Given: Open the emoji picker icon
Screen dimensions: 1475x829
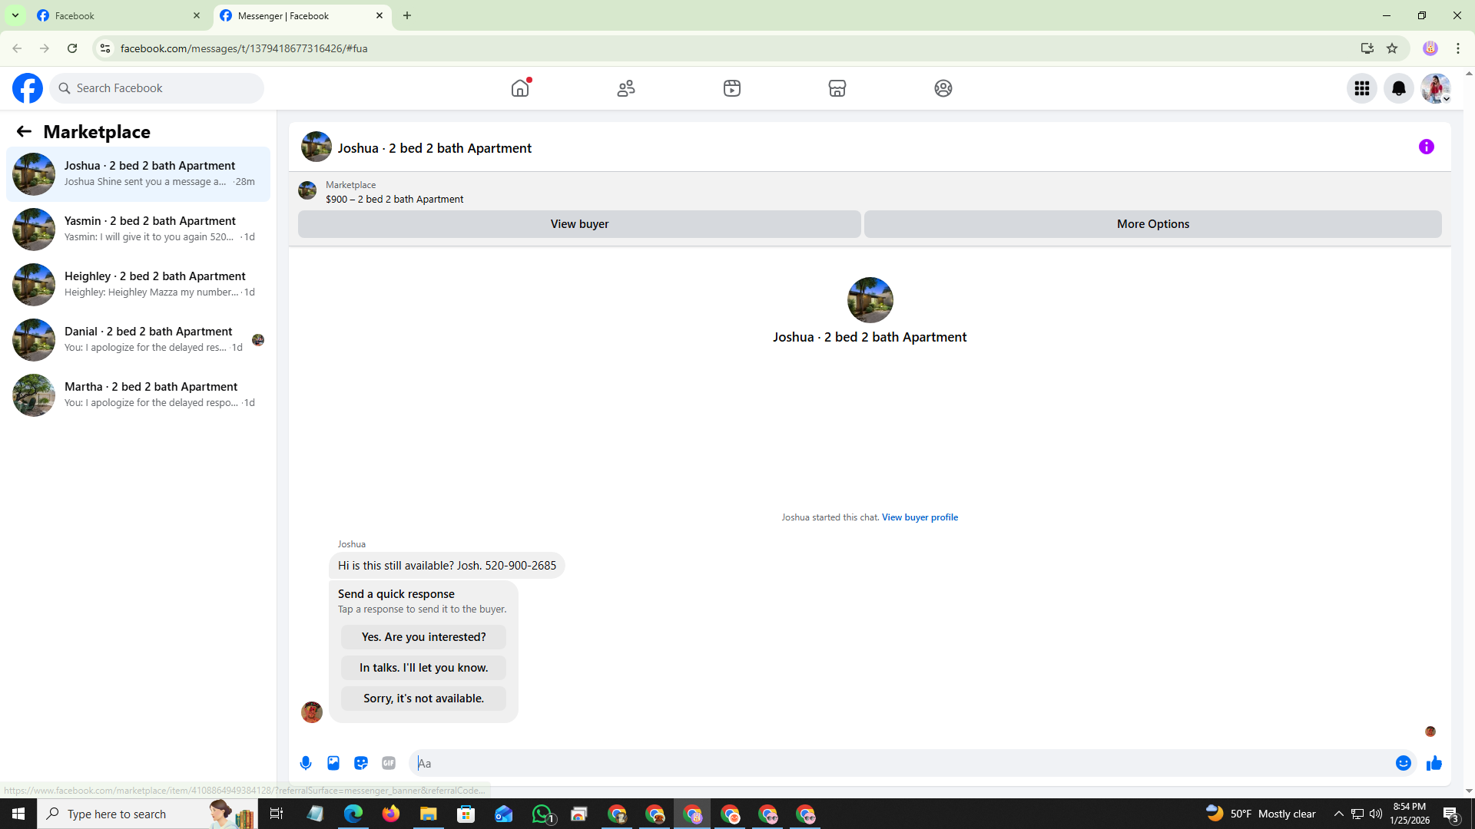Looking at the screenshot, I should (1404, 763).
